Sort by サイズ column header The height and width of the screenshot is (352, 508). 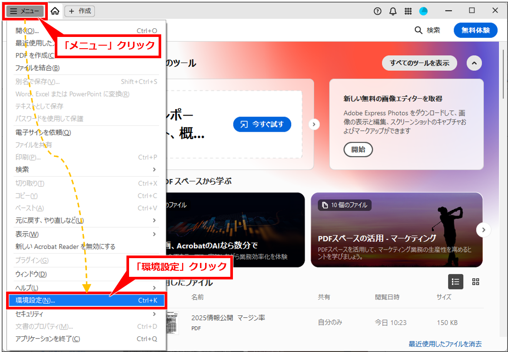[444, 297]
